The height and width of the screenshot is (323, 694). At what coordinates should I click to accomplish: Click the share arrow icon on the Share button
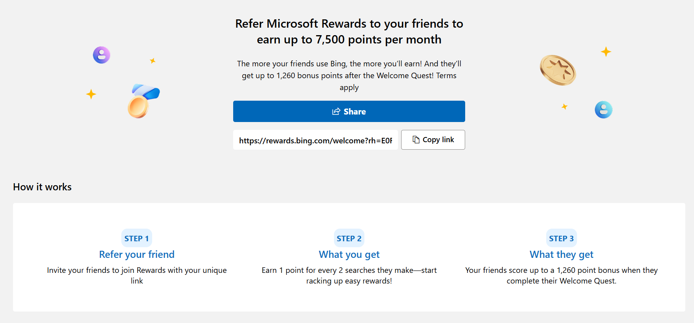tap(336, 111)
